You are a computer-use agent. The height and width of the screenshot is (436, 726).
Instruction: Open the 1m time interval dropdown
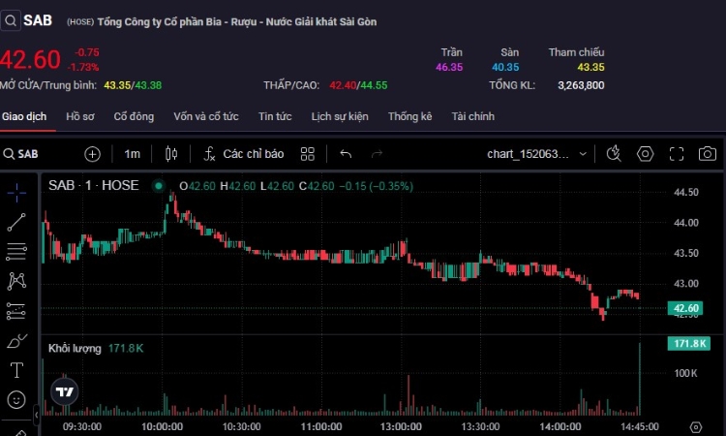(132, 154)
